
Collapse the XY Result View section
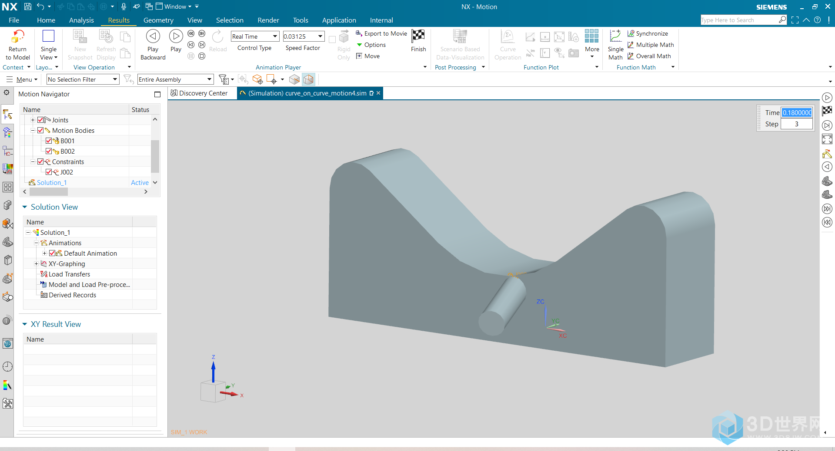[x=25, y=324]
